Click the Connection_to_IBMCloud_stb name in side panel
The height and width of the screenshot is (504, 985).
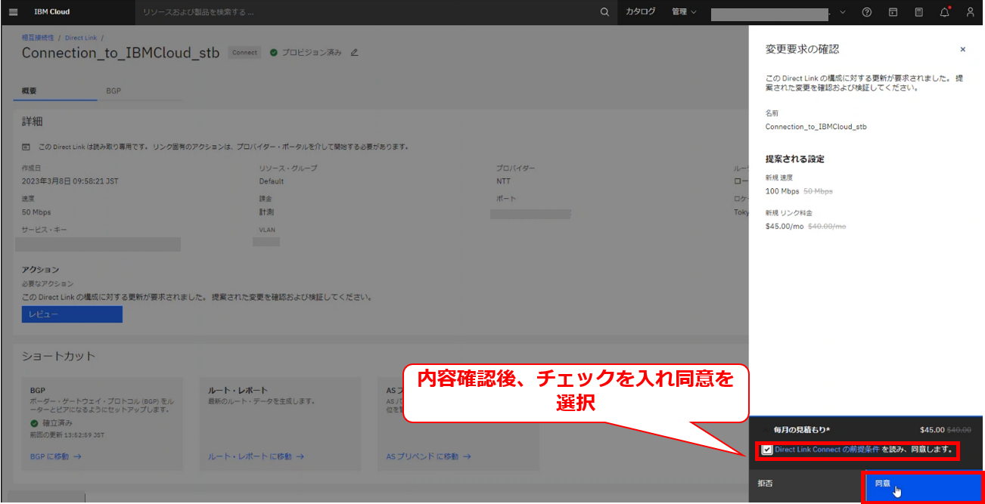pyautogui.click(x=816, y=127)
